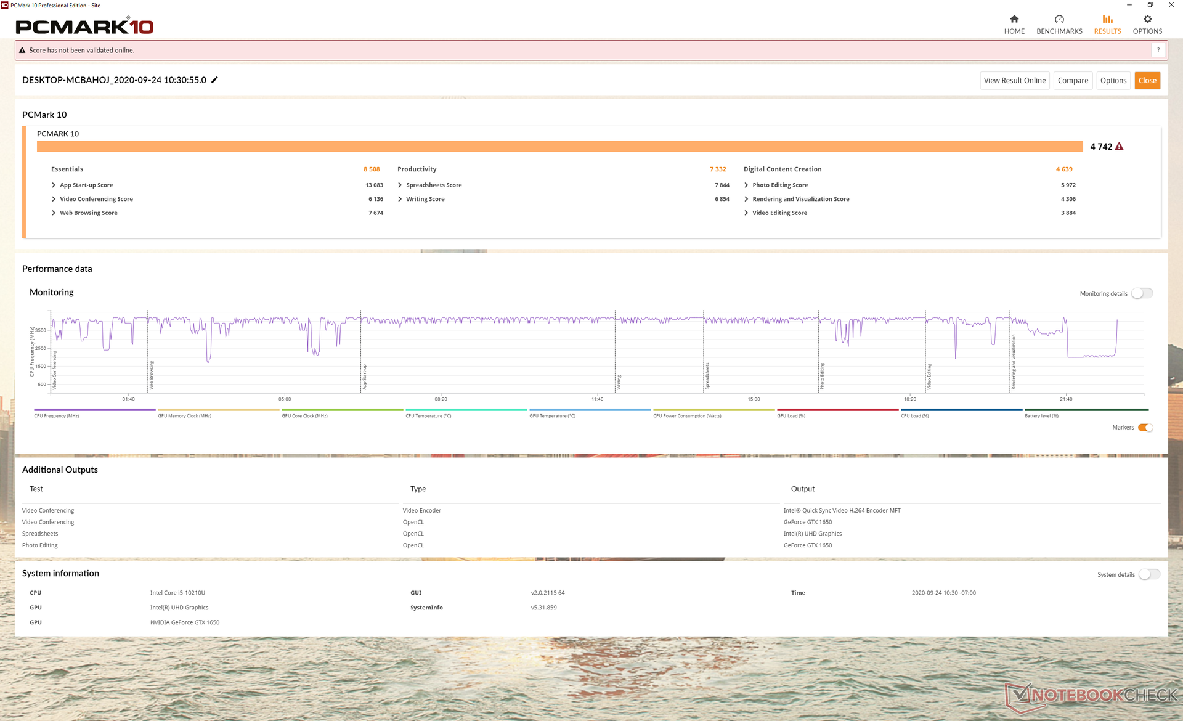The image size is (1183, 721).
Task: Go to the HOME tab label
Action: 1014,31
